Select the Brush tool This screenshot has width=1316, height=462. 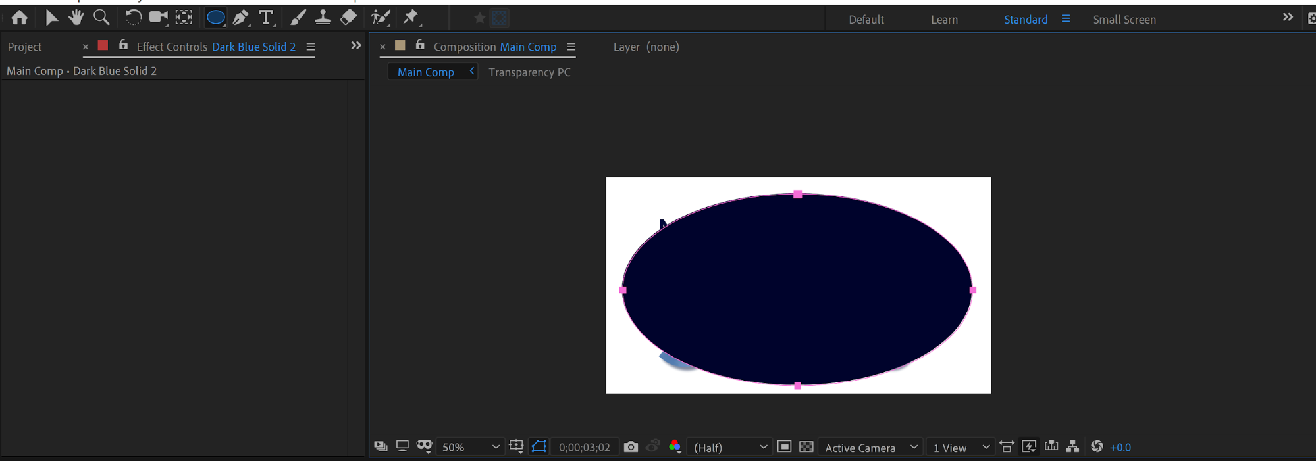[x=298, y=18]
